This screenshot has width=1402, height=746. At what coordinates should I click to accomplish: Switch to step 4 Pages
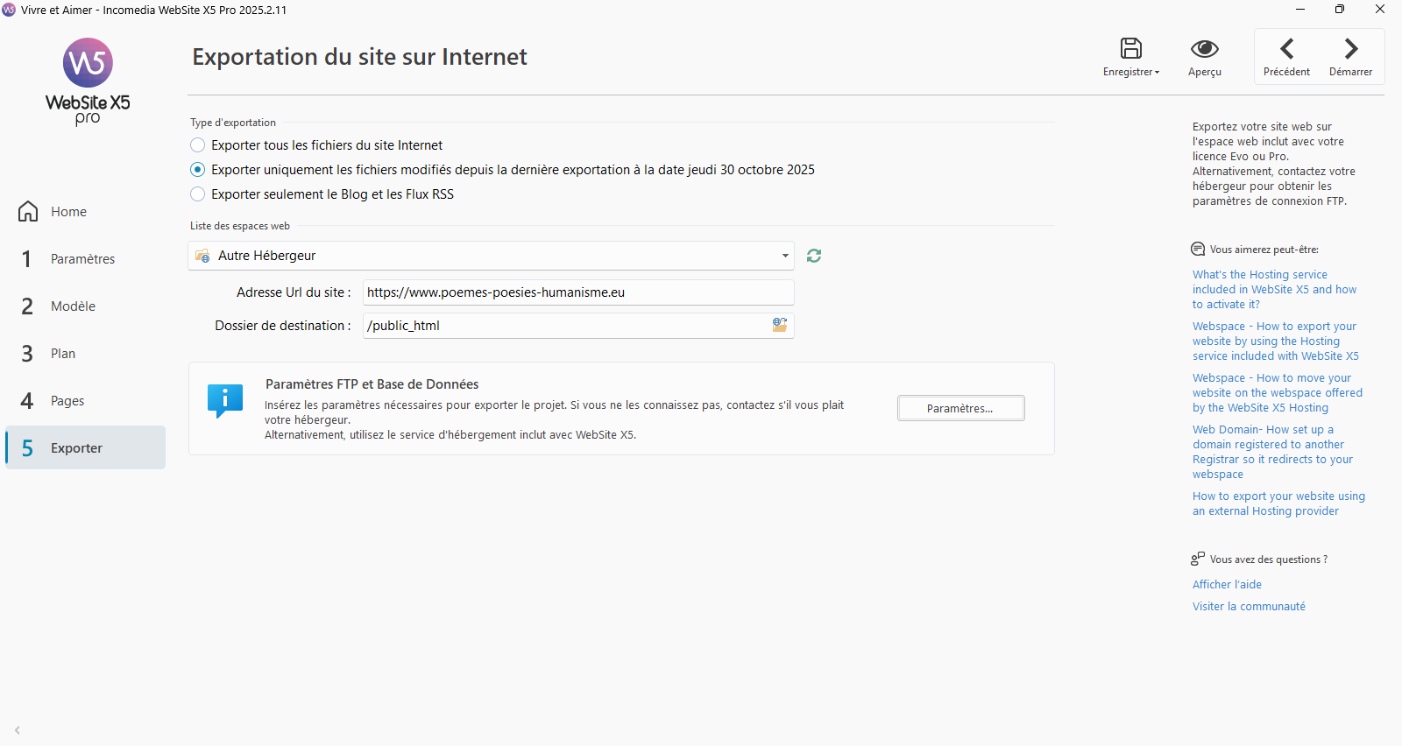pos(67,401)
